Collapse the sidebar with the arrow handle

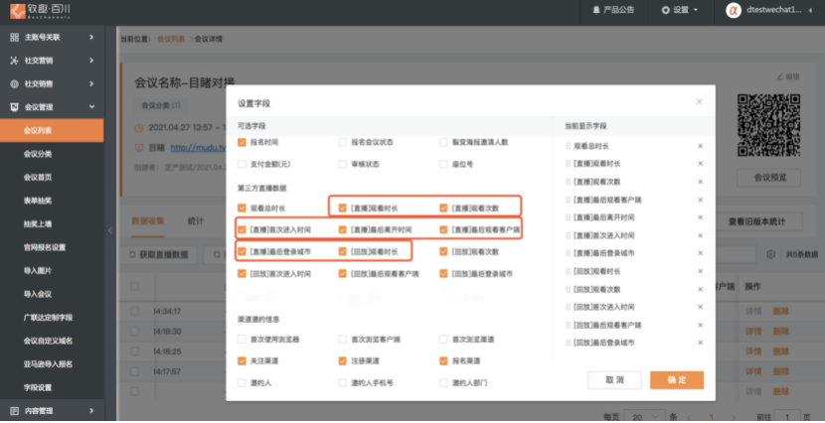click(x=110, y=230)
